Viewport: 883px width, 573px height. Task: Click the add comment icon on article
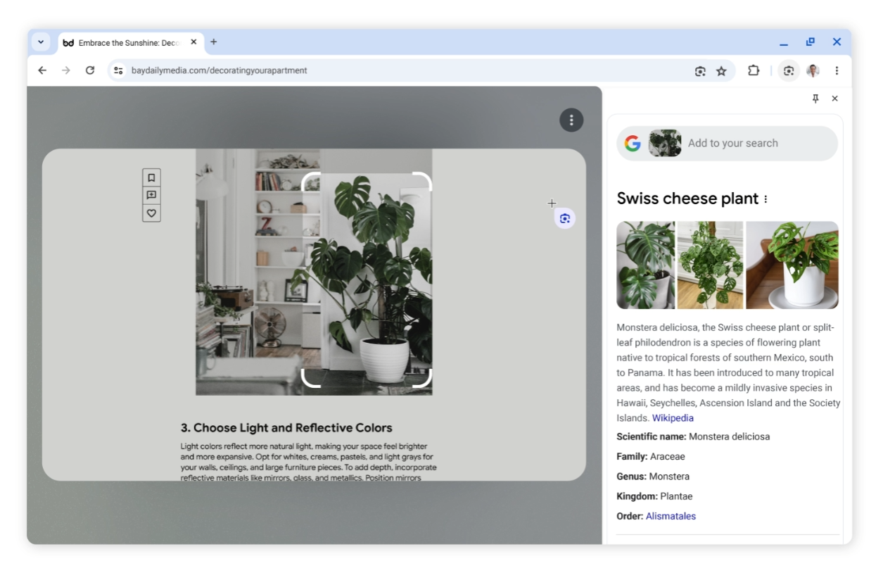pos(151,195)
